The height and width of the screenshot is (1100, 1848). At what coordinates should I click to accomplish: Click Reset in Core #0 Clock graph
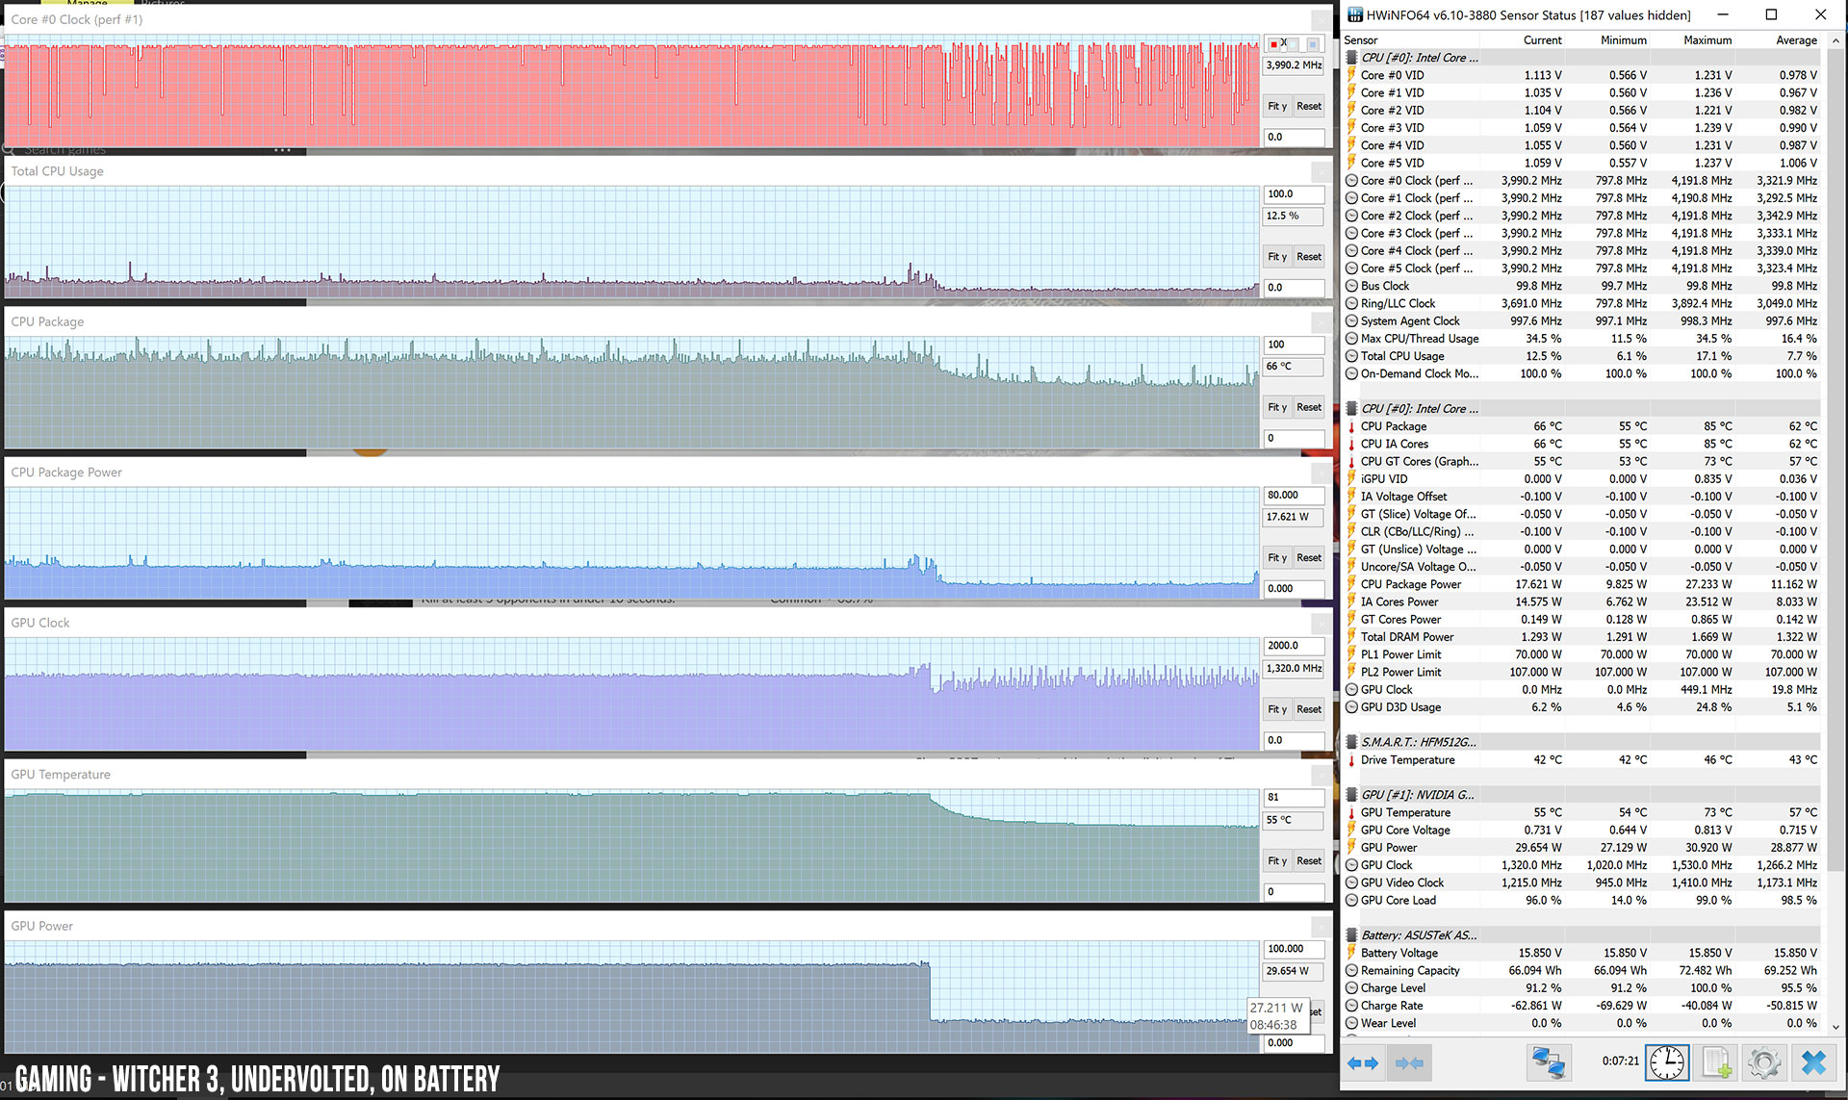(1309, 106)
